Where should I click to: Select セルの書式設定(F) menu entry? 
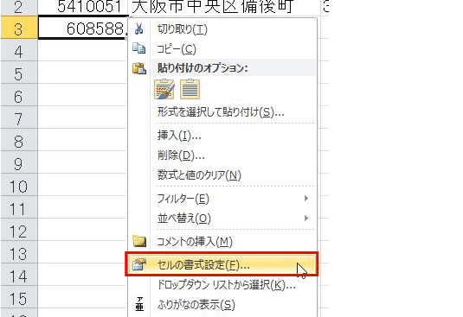point(222,264)
